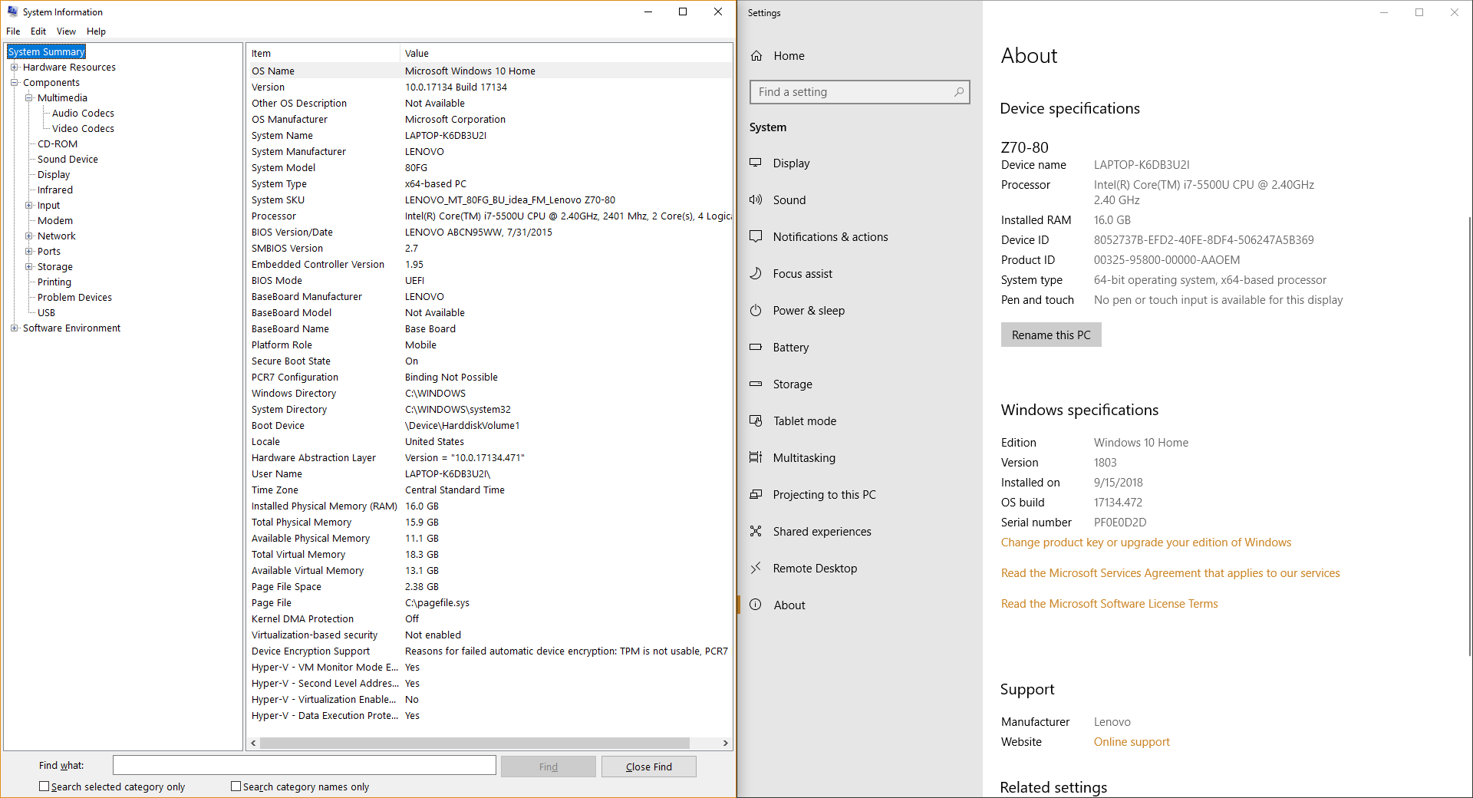The image size is (1473, 798).
Task: Collapse the Components tree node
Action: click(14, 82)
